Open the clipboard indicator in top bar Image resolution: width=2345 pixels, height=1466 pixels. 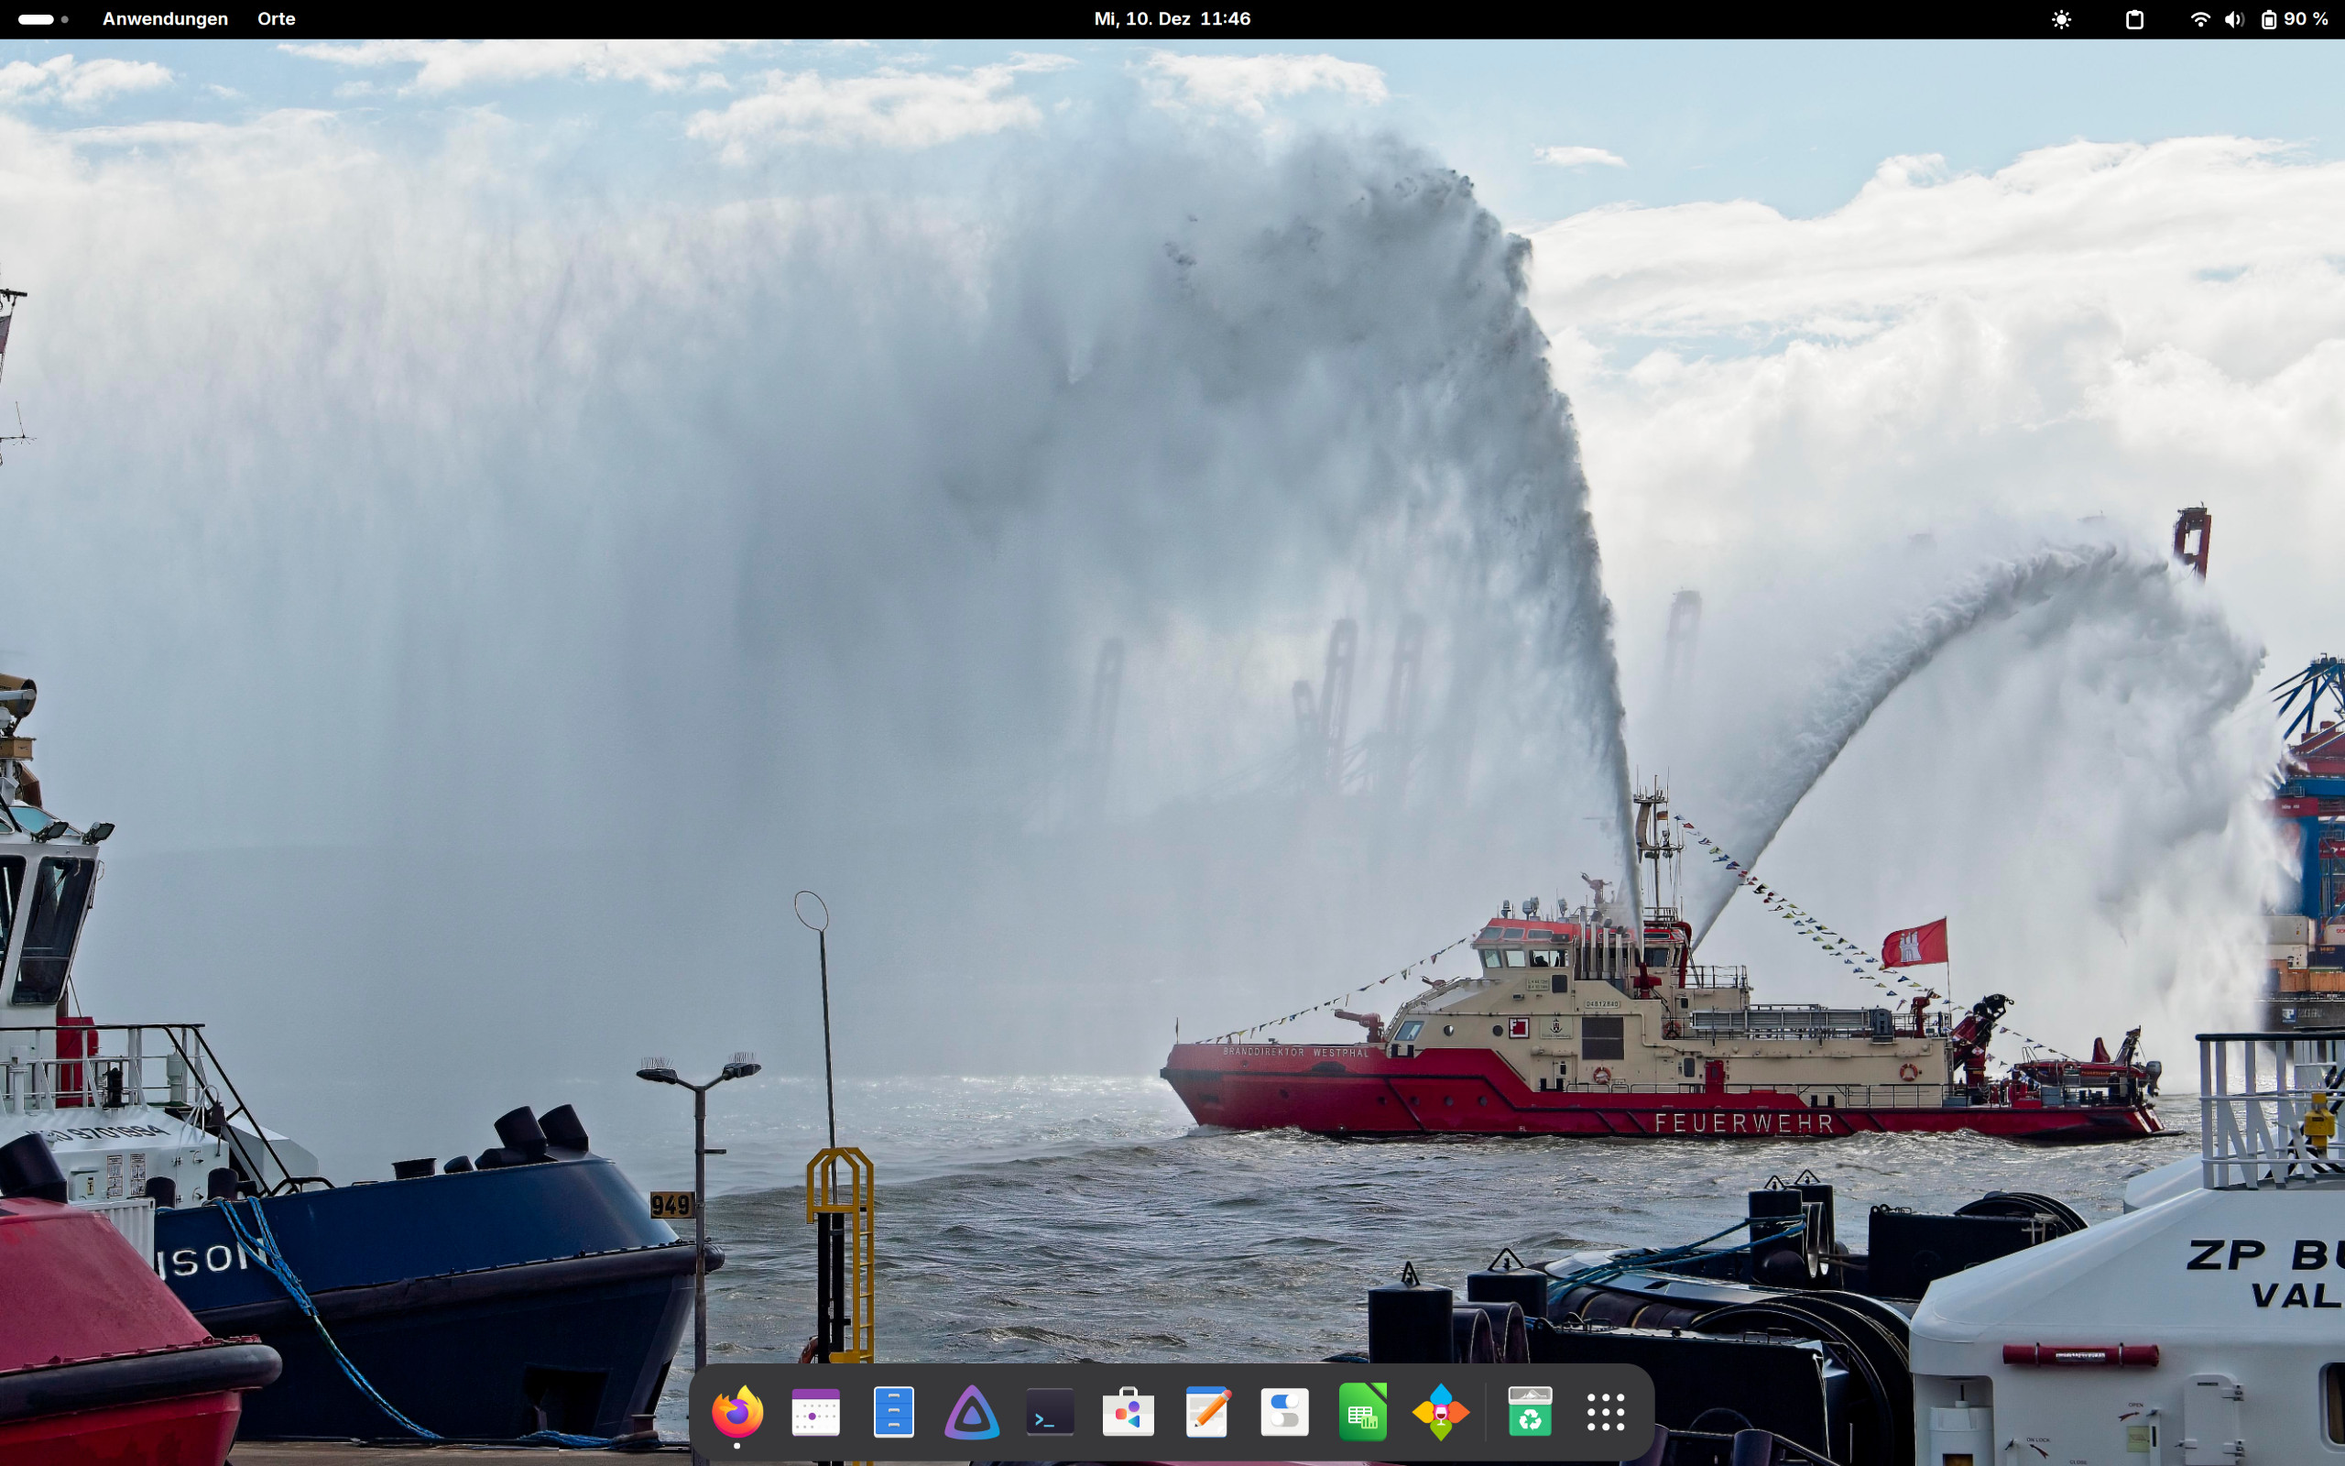tap(2134, 19)
